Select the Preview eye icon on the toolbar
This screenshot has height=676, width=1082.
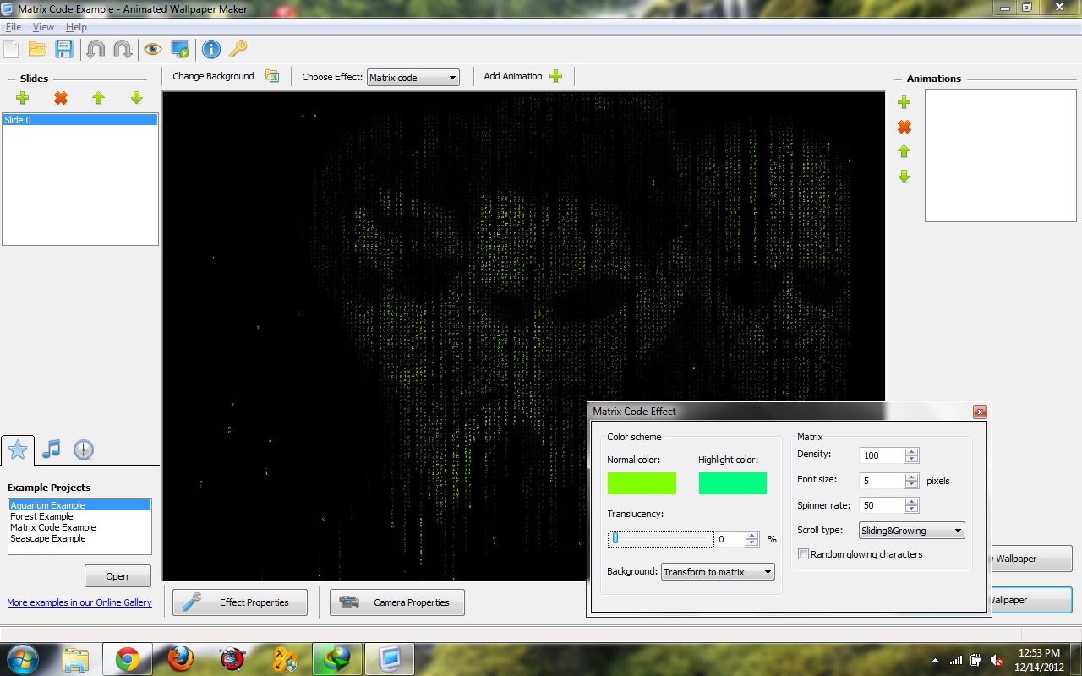[153, 49]
